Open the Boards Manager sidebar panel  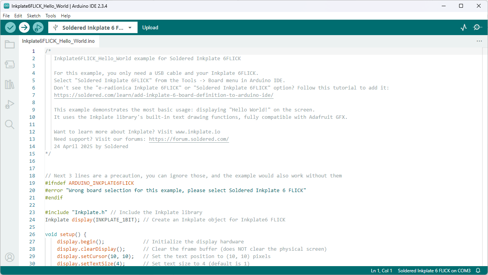pyautogui.click(x=10, y=64)
